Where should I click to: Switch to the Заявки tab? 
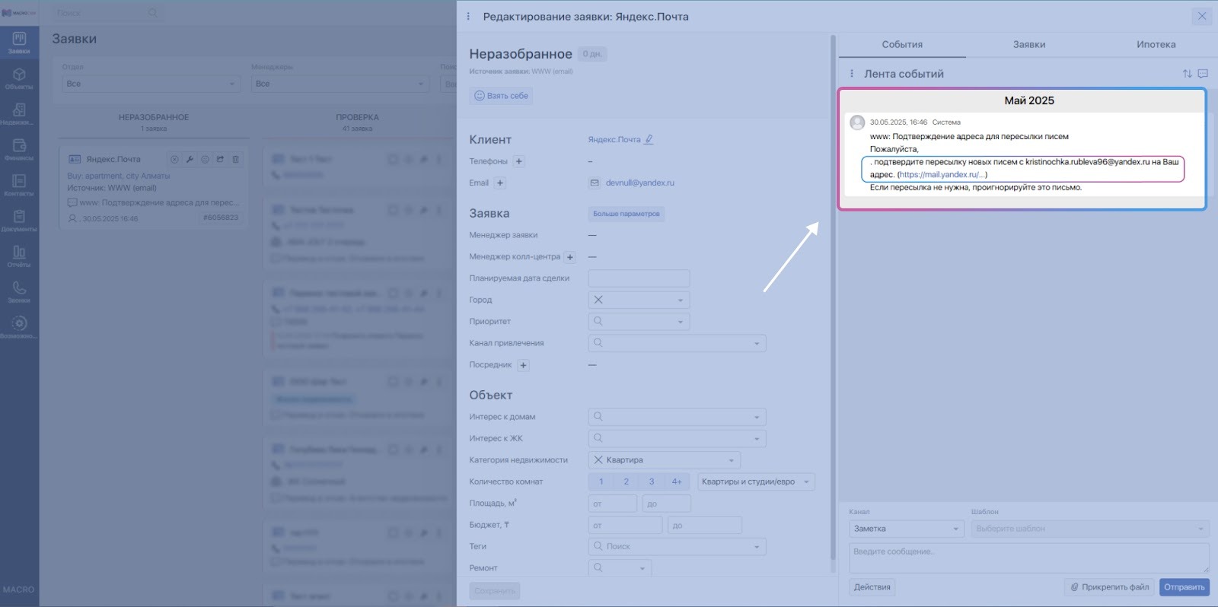click(x=1029, y=45)
